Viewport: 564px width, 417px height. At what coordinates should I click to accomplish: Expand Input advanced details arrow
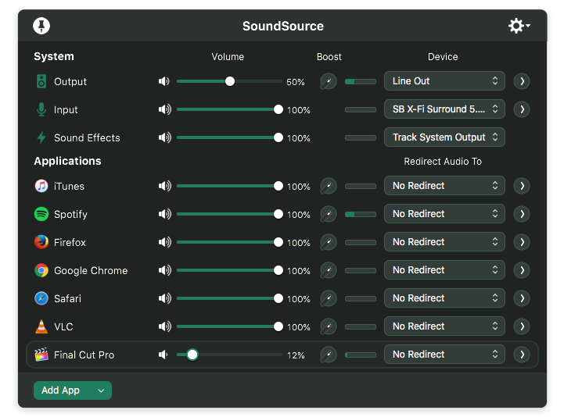tap(522, 109)
